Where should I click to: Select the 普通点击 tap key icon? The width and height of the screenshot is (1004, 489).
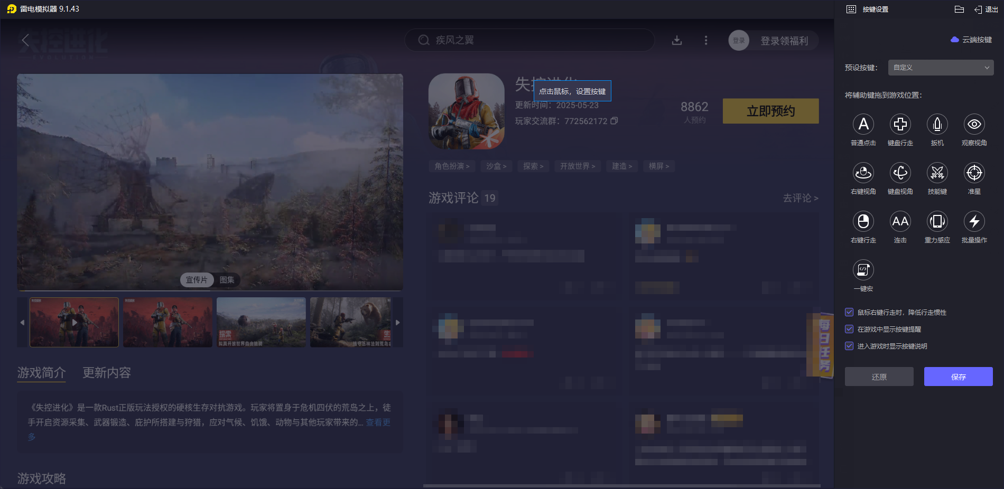point(863,124)
